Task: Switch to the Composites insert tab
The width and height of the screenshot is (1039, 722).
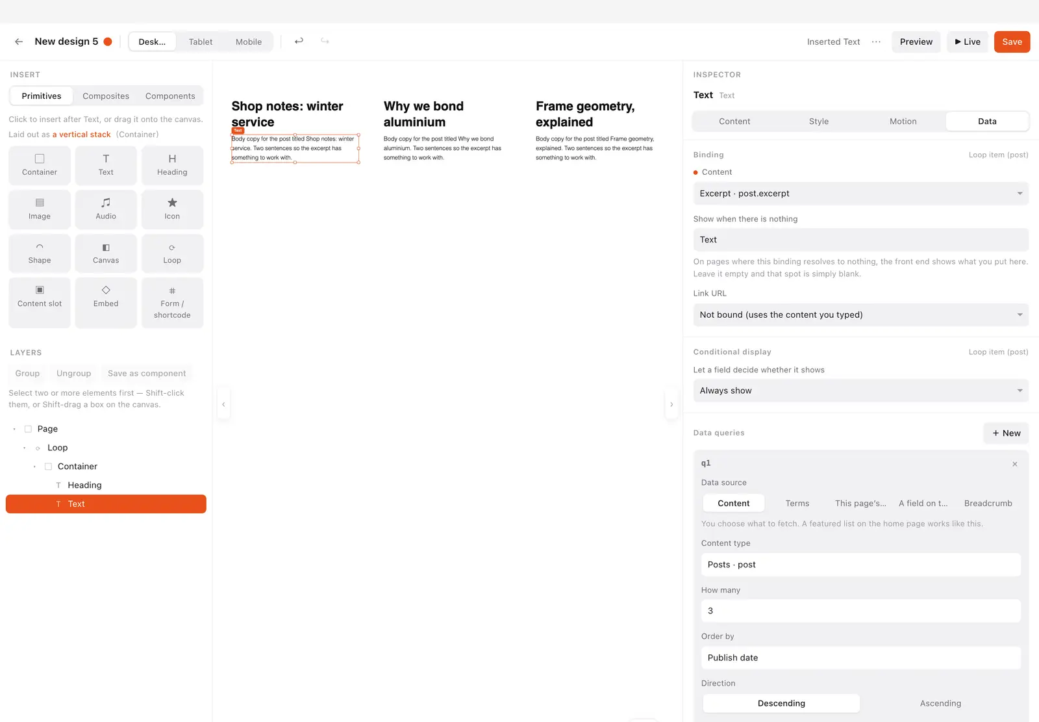Action: tap(106, 96)
